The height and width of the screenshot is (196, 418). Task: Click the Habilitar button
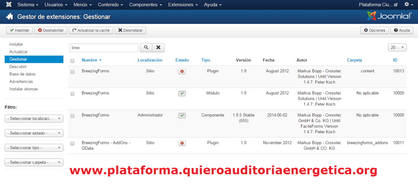pyautogui.click(x=19, y=30)
